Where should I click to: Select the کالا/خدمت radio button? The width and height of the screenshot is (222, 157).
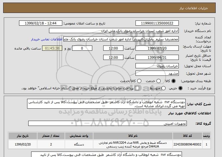coord(139,81)
